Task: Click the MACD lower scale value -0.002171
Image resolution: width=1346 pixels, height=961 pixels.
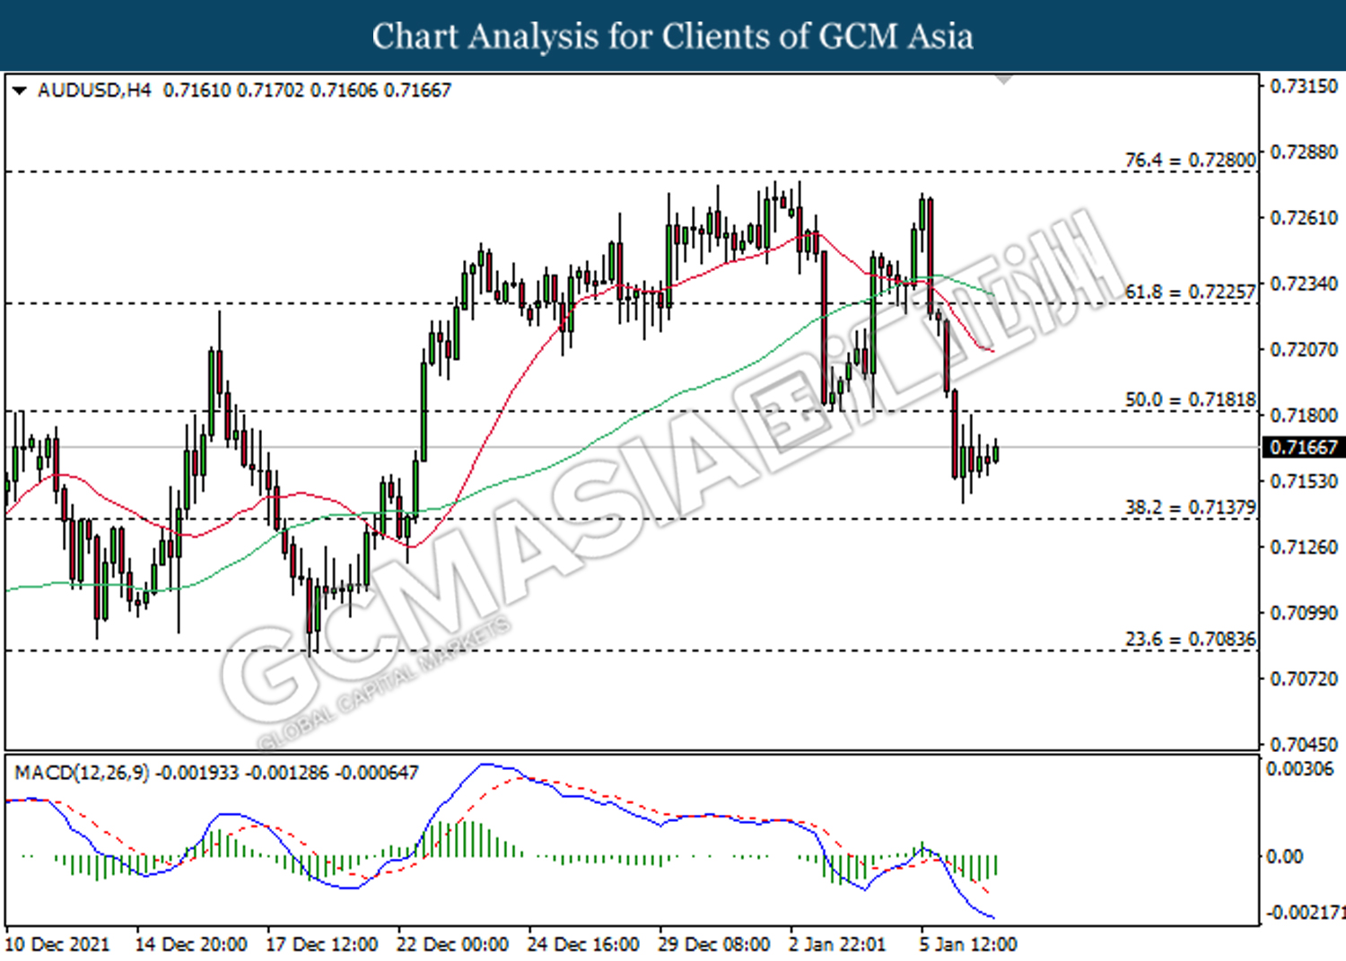Action: [1305, 913]
